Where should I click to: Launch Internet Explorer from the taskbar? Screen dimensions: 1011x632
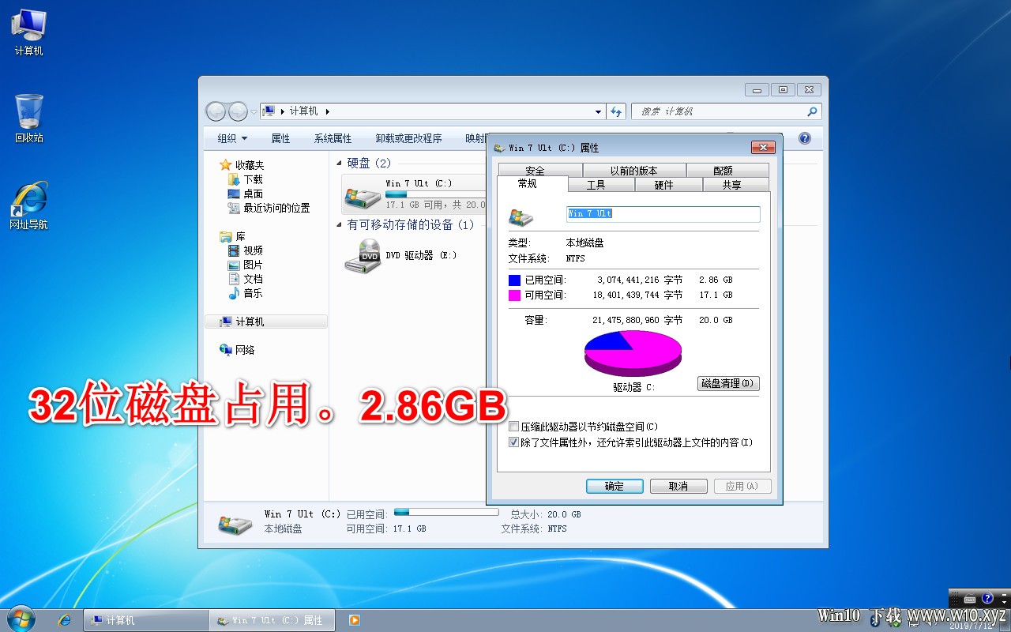click(x=64, y=620)
